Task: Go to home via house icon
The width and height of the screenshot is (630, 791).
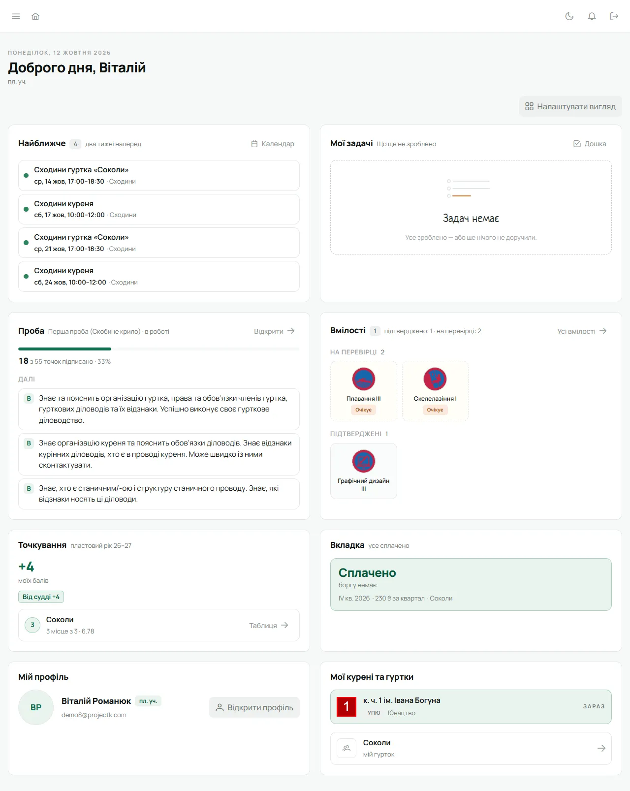Action: 35,16
